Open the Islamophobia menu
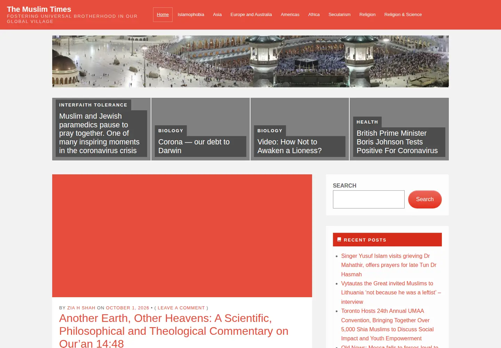 pyautogui.click(x=191, y=15)
